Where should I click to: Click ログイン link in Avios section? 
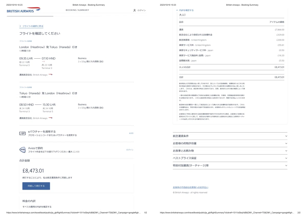pos(130,150)
